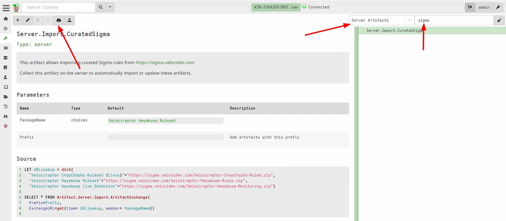Click the logout icon beside admin
Screen dimensions: 506x221
click(470, 7)
